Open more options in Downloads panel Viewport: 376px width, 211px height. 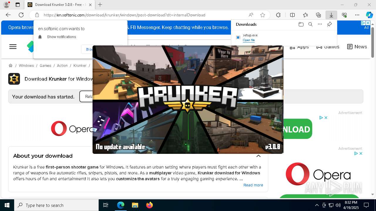pyautogui.click(x=320, y=24)
